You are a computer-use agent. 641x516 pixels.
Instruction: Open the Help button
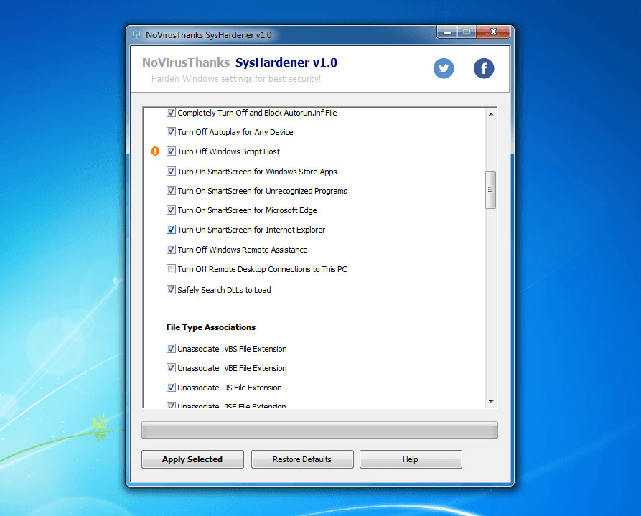point(411,459)
